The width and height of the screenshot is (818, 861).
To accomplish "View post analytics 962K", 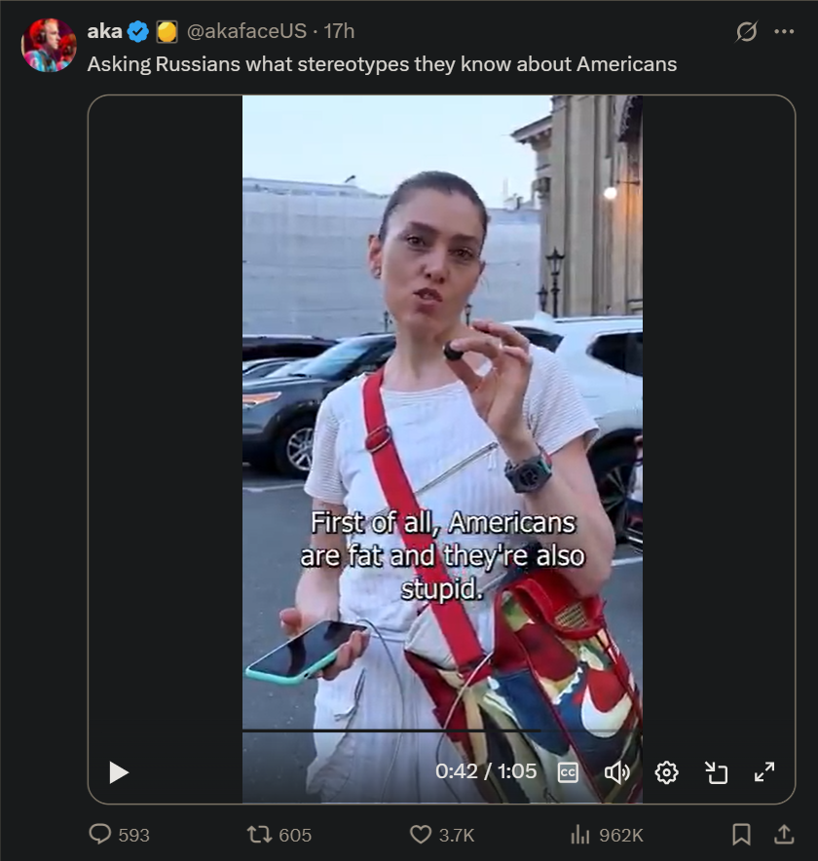I will [x=607, y=835].
